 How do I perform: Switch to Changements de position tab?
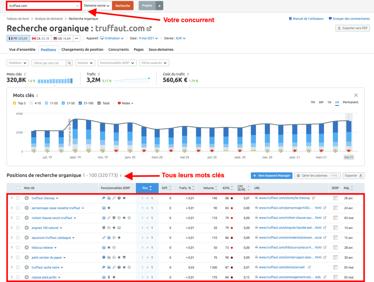(x=82, y=50)
